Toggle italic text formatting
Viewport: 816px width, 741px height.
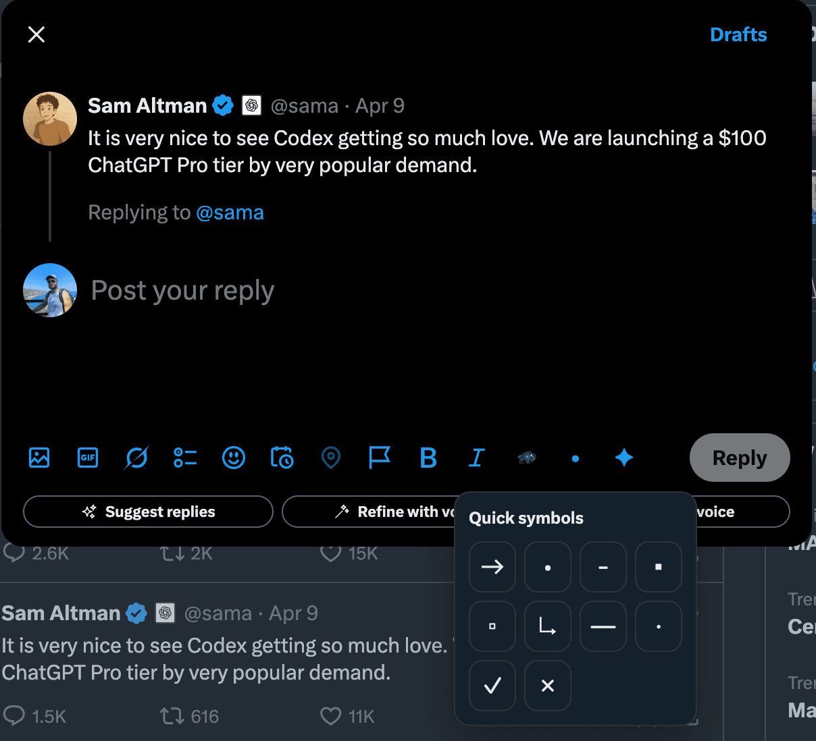click(477, 458)
